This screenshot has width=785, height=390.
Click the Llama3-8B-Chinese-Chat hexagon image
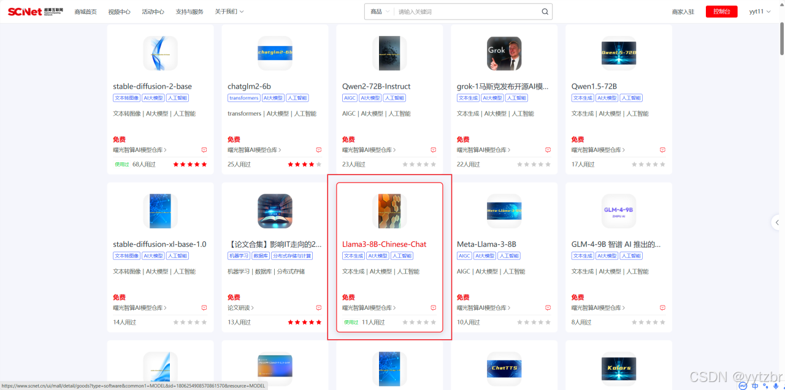click(x=390, y=211)
